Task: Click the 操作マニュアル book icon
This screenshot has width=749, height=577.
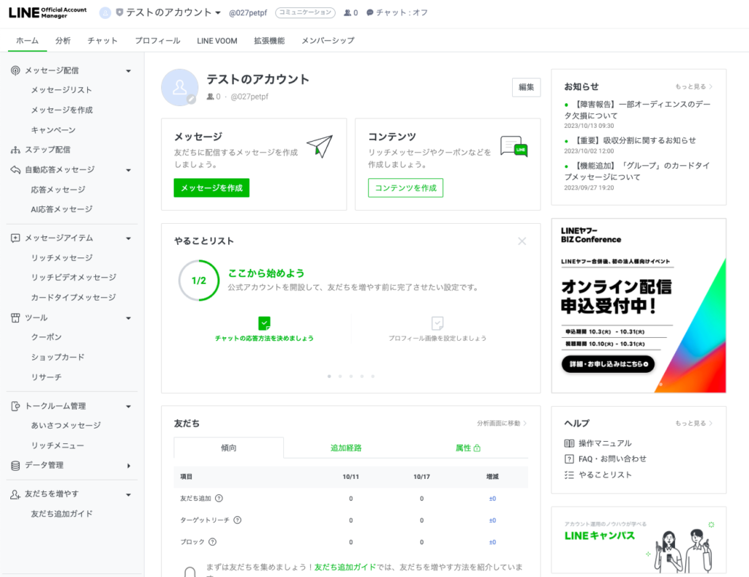Action: [569, 443]
